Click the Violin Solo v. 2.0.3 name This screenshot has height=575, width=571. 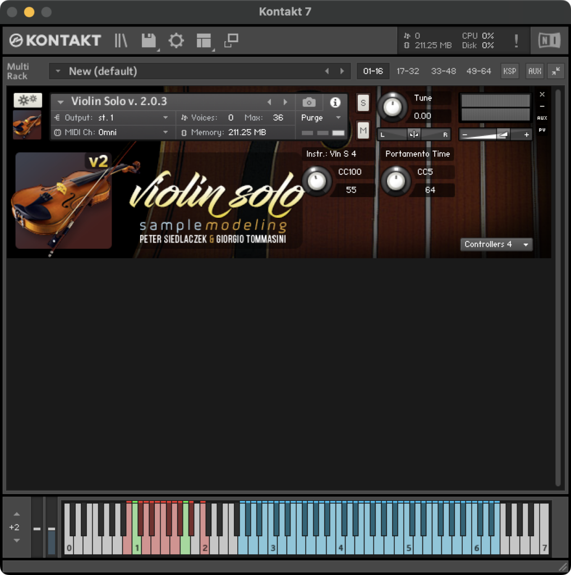[x=119, y=101]
